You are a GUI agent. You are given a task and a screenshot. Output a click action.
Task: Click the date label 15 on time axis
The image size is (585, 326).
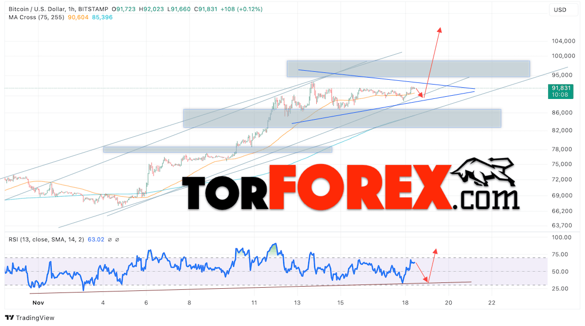(340, 303)
